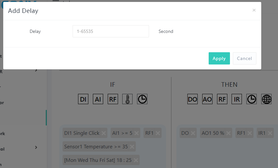Click the globe network action icon
278x168 pixels.
(x=267, y=99)
